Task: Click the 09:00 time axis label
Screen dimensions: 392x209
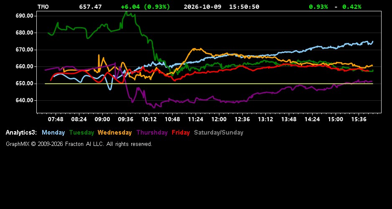Action: click(102, 119)
